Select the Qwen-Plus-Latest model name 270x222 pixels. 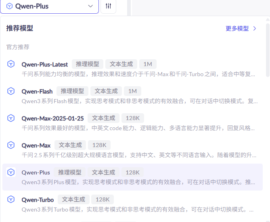point(45,64)
